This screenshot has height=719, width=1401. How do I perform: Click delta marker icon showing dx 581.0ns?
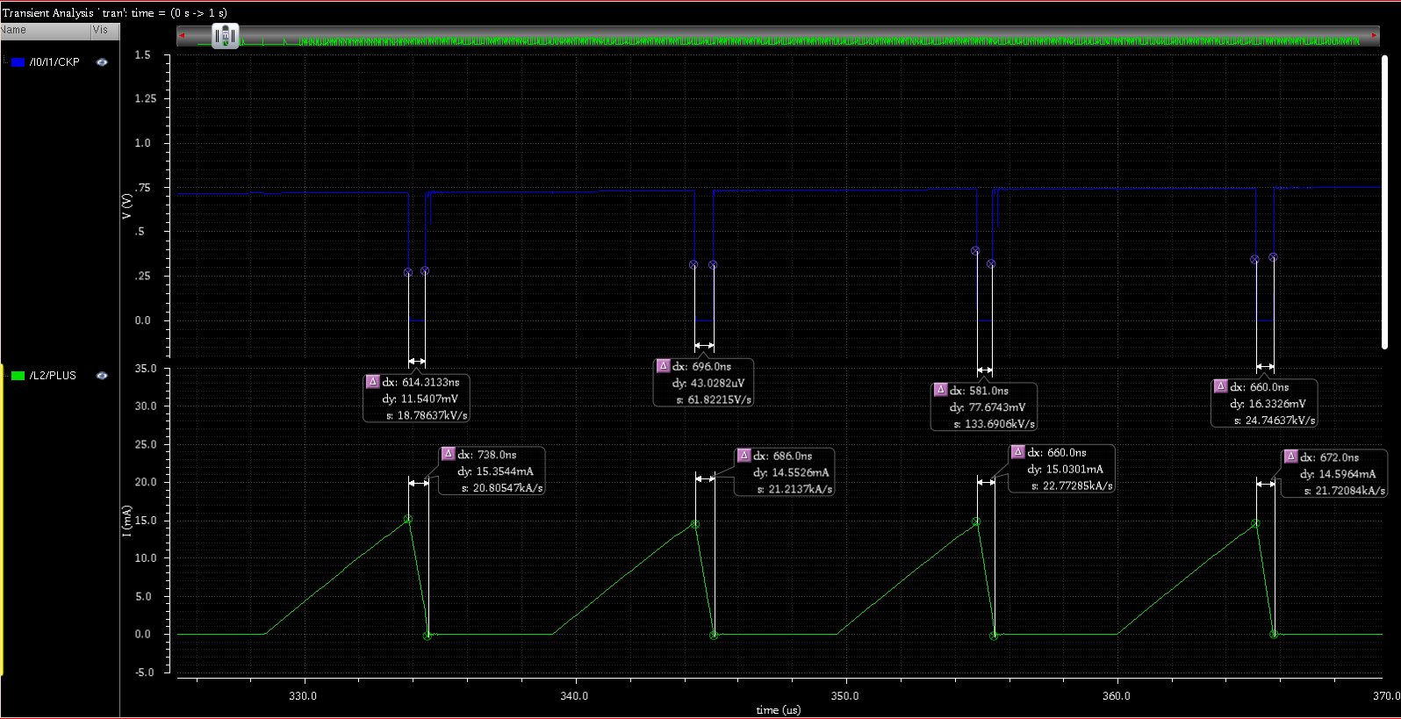click(940, 390)
